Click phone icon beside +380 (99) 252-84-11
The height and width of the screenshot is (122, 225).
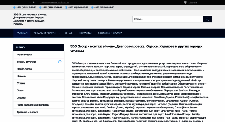coord(40,7)
